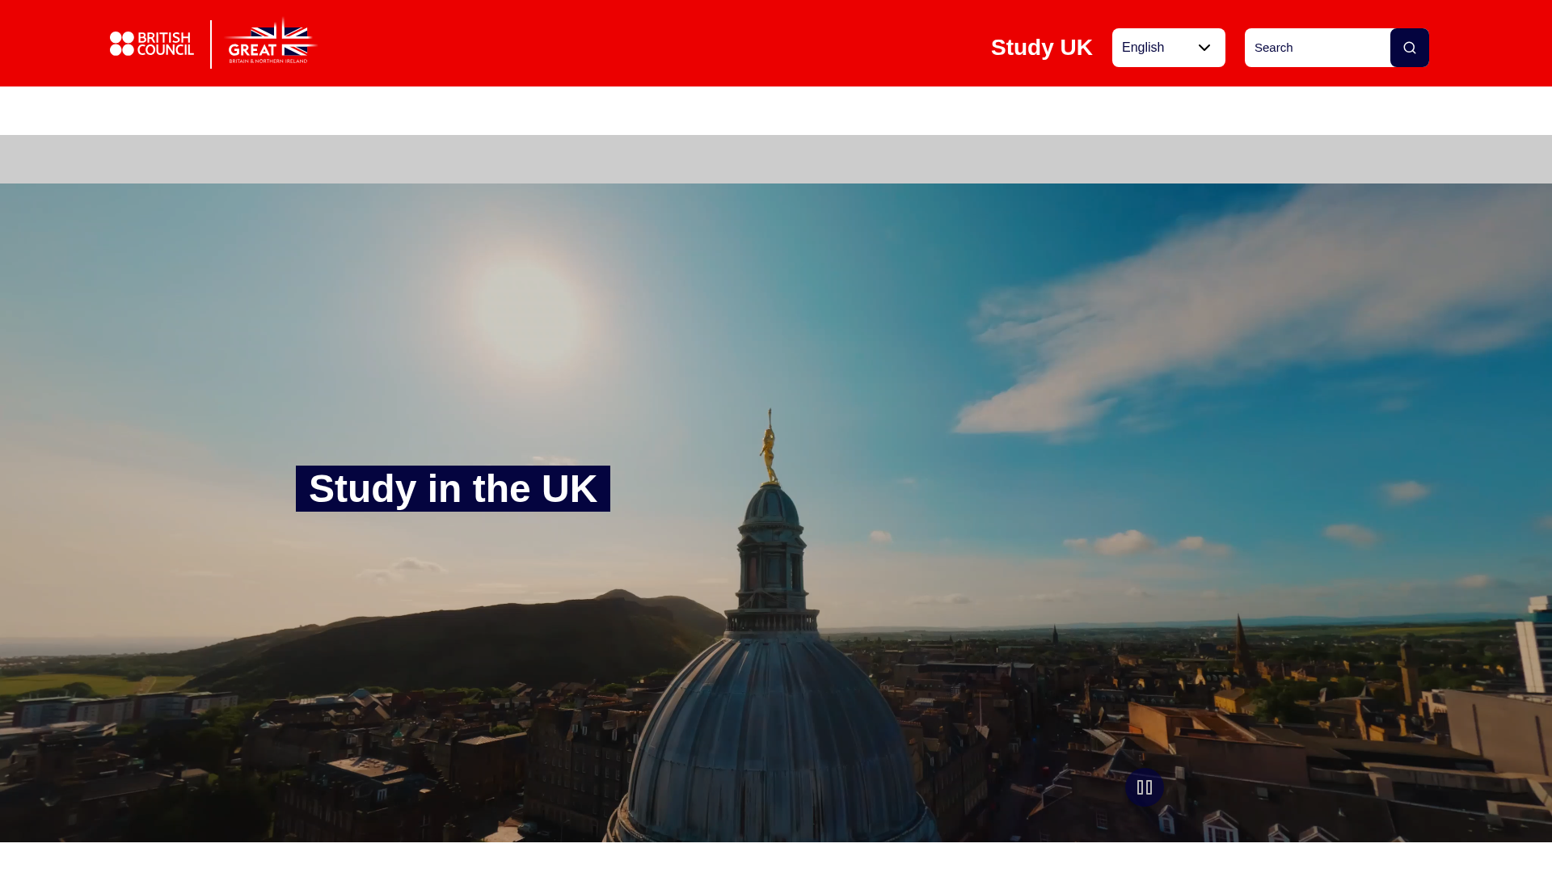Click the British Council logo

point(152,44)
